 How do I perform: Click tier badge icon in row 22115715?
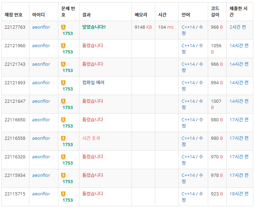(x=63, y=194)
